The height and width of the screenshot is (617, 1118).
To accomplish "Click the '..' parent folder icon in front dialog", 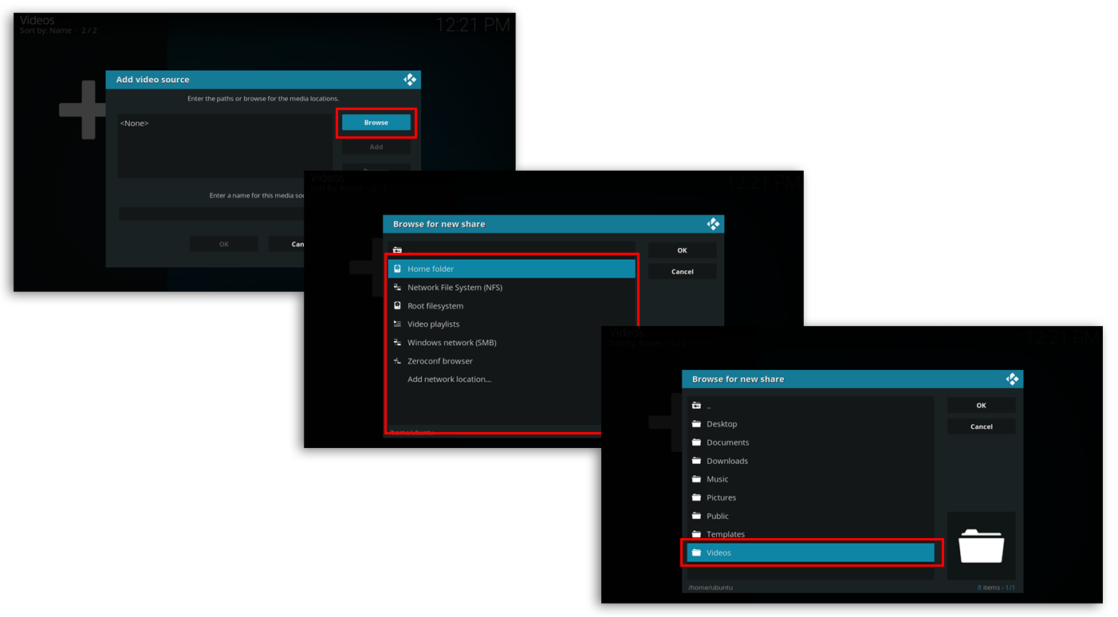I will 696,406.
